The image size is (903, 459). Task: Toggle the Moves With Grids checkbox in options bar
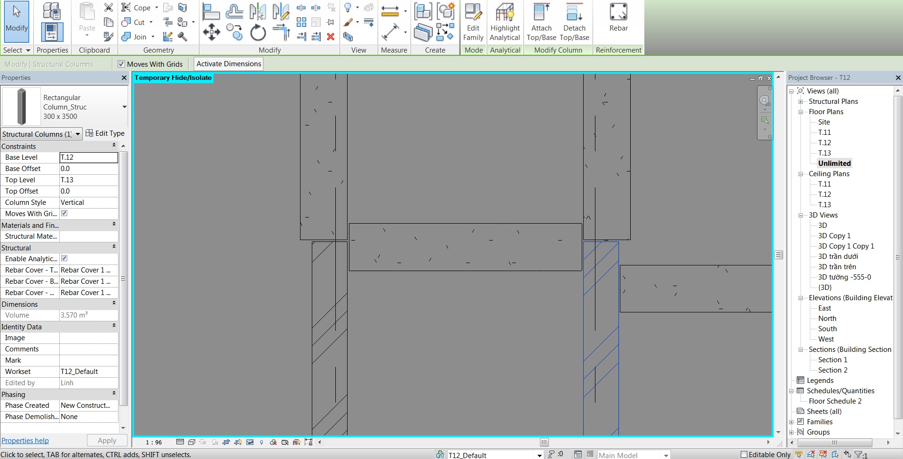point(121,64)
